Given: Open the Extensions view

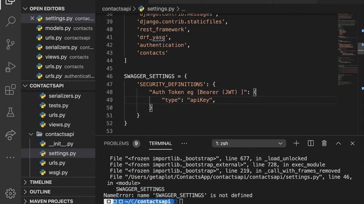Looking at the screenshot, I should pyautogui.click(x=10, y=90).
